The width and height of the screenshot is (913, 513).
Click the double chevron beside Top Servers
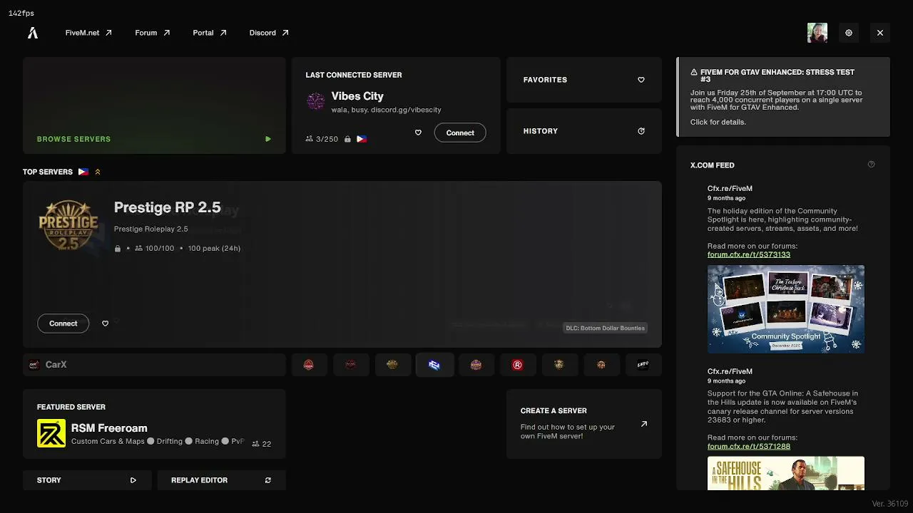click(x=98, y=172)
